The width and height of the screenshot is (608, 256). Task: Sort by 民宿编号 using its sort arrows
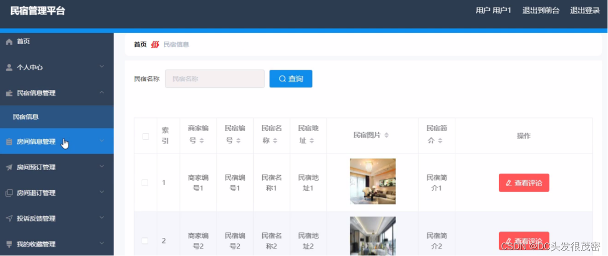pos(238,141)
